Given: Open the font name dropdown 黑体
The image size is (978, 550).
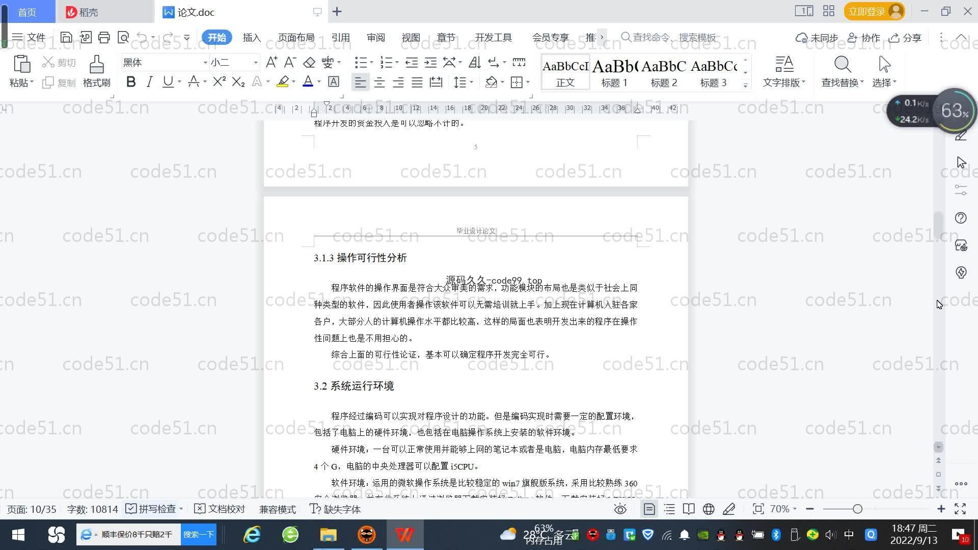Looking at the screenshot, I should [205, 63].
